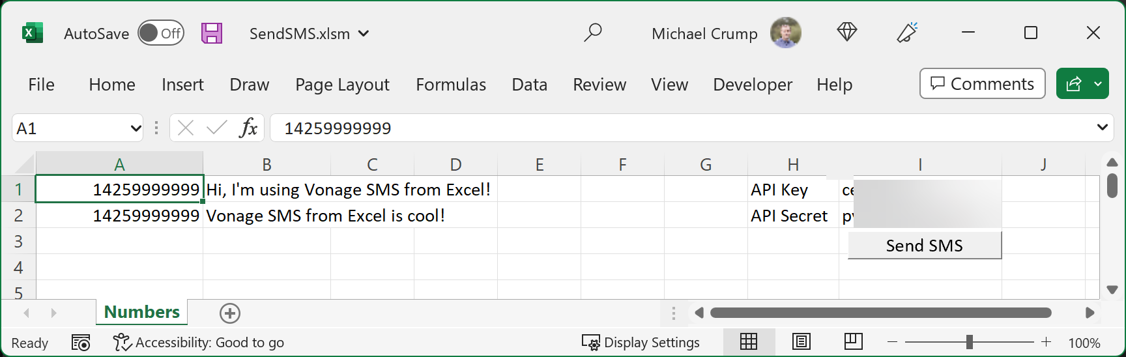
Task: Go to the Data tab
Action: tap(530, 85)
